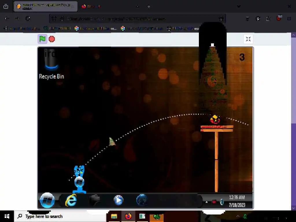Image resolution: width=296 pixels, height=222 pixels.
Task: Show hidden icons arrow in game tray
Action: tap(206, 202)
